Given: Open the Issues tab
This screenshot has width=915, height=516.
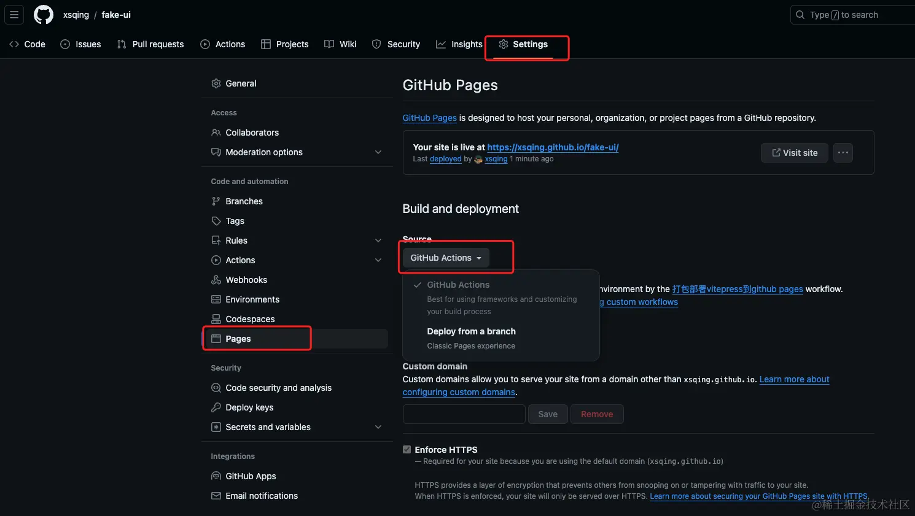Looking at the screenshot, I should pos(81,44).
